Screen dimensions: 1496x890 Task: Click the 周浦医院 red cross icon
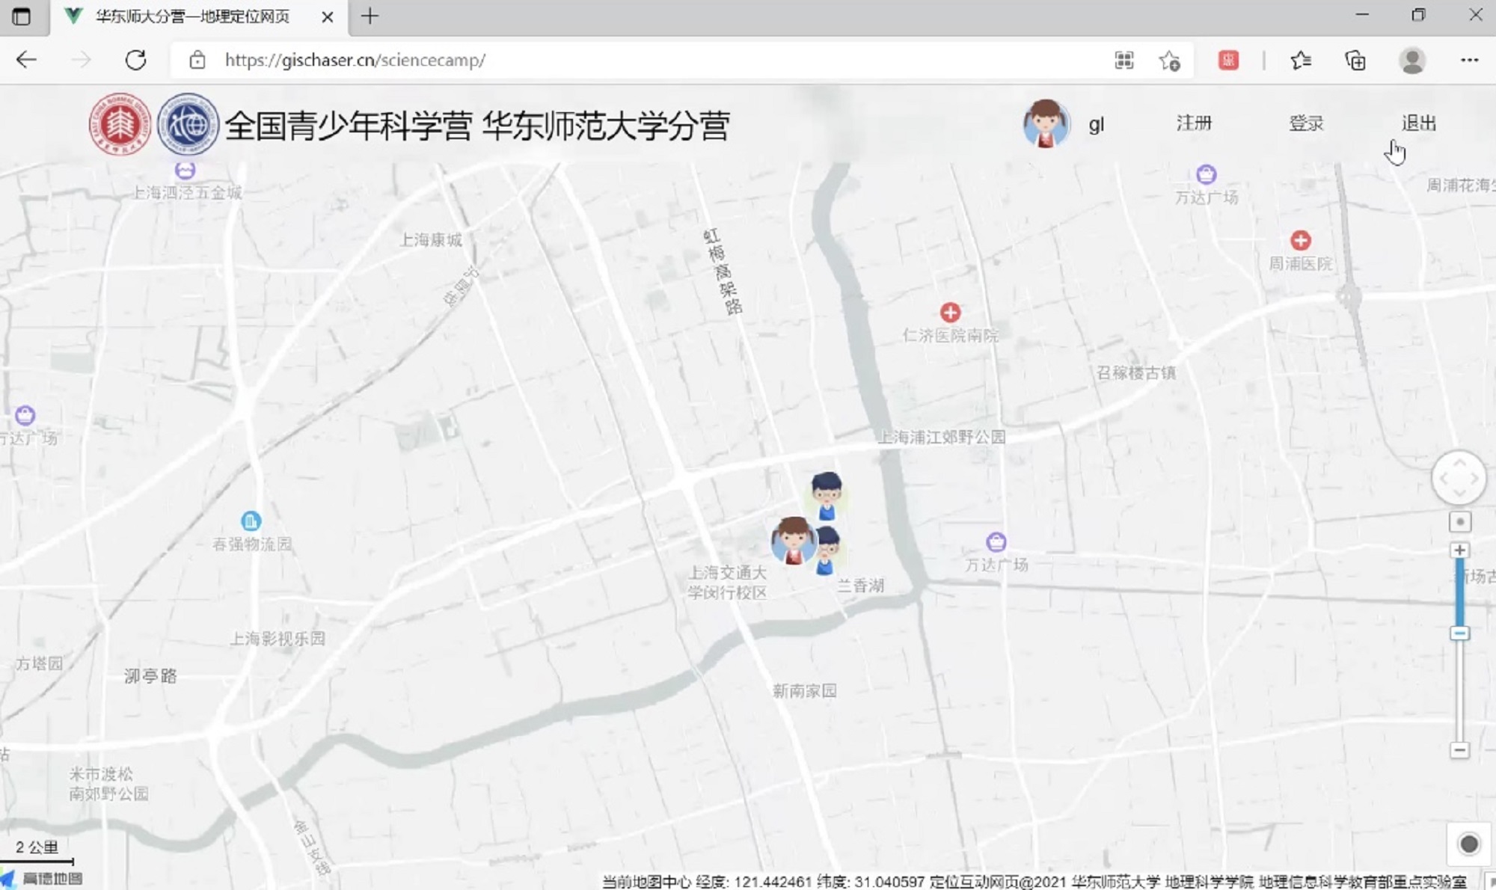point(1300,240)
